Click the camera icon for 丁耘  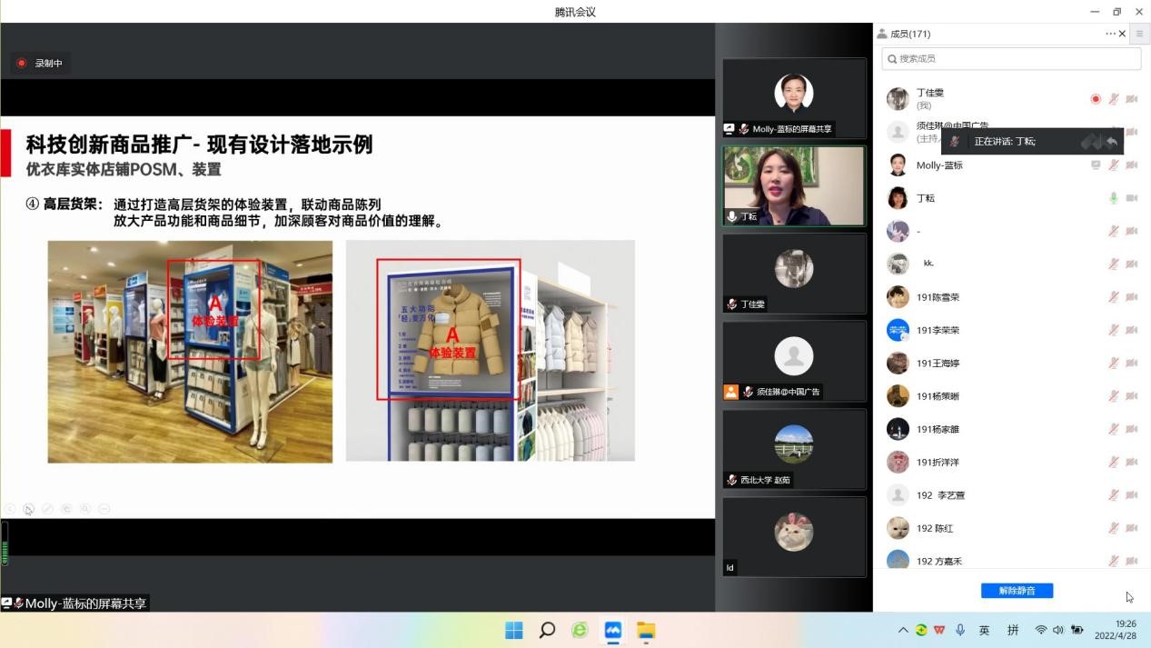(x=1132, y=198)
